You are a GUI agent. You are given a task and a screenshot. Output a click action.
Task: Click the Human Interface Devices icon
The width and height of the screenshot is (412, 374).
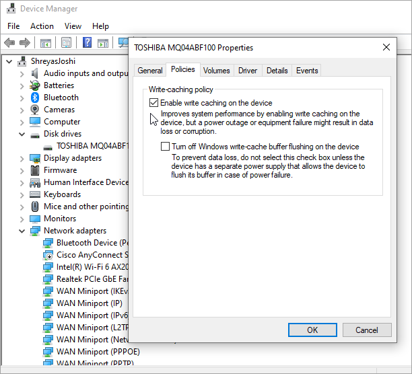pyautogui.click(x=35, y=182)
